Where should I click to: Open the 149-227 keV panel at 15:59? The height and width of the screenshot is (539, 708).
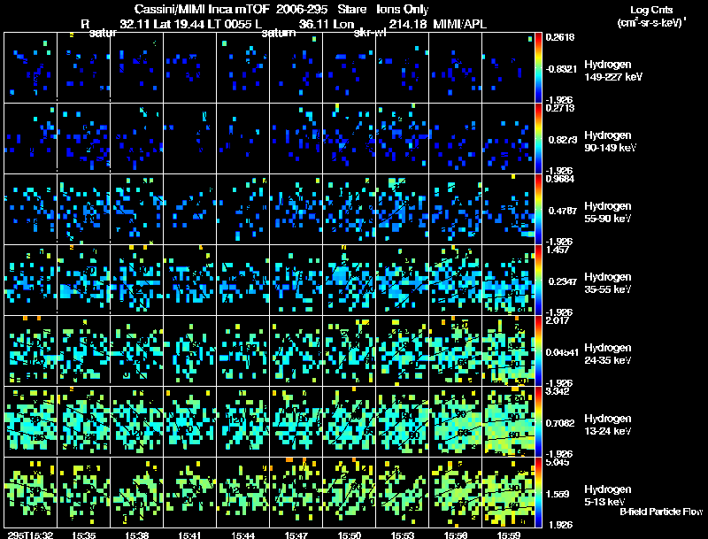508,68
